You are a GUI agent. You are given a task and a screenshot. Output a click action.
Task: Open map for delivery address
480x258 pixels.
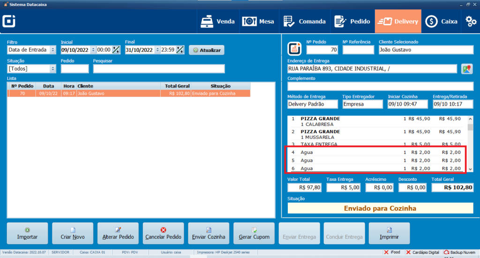click(466, 69)
